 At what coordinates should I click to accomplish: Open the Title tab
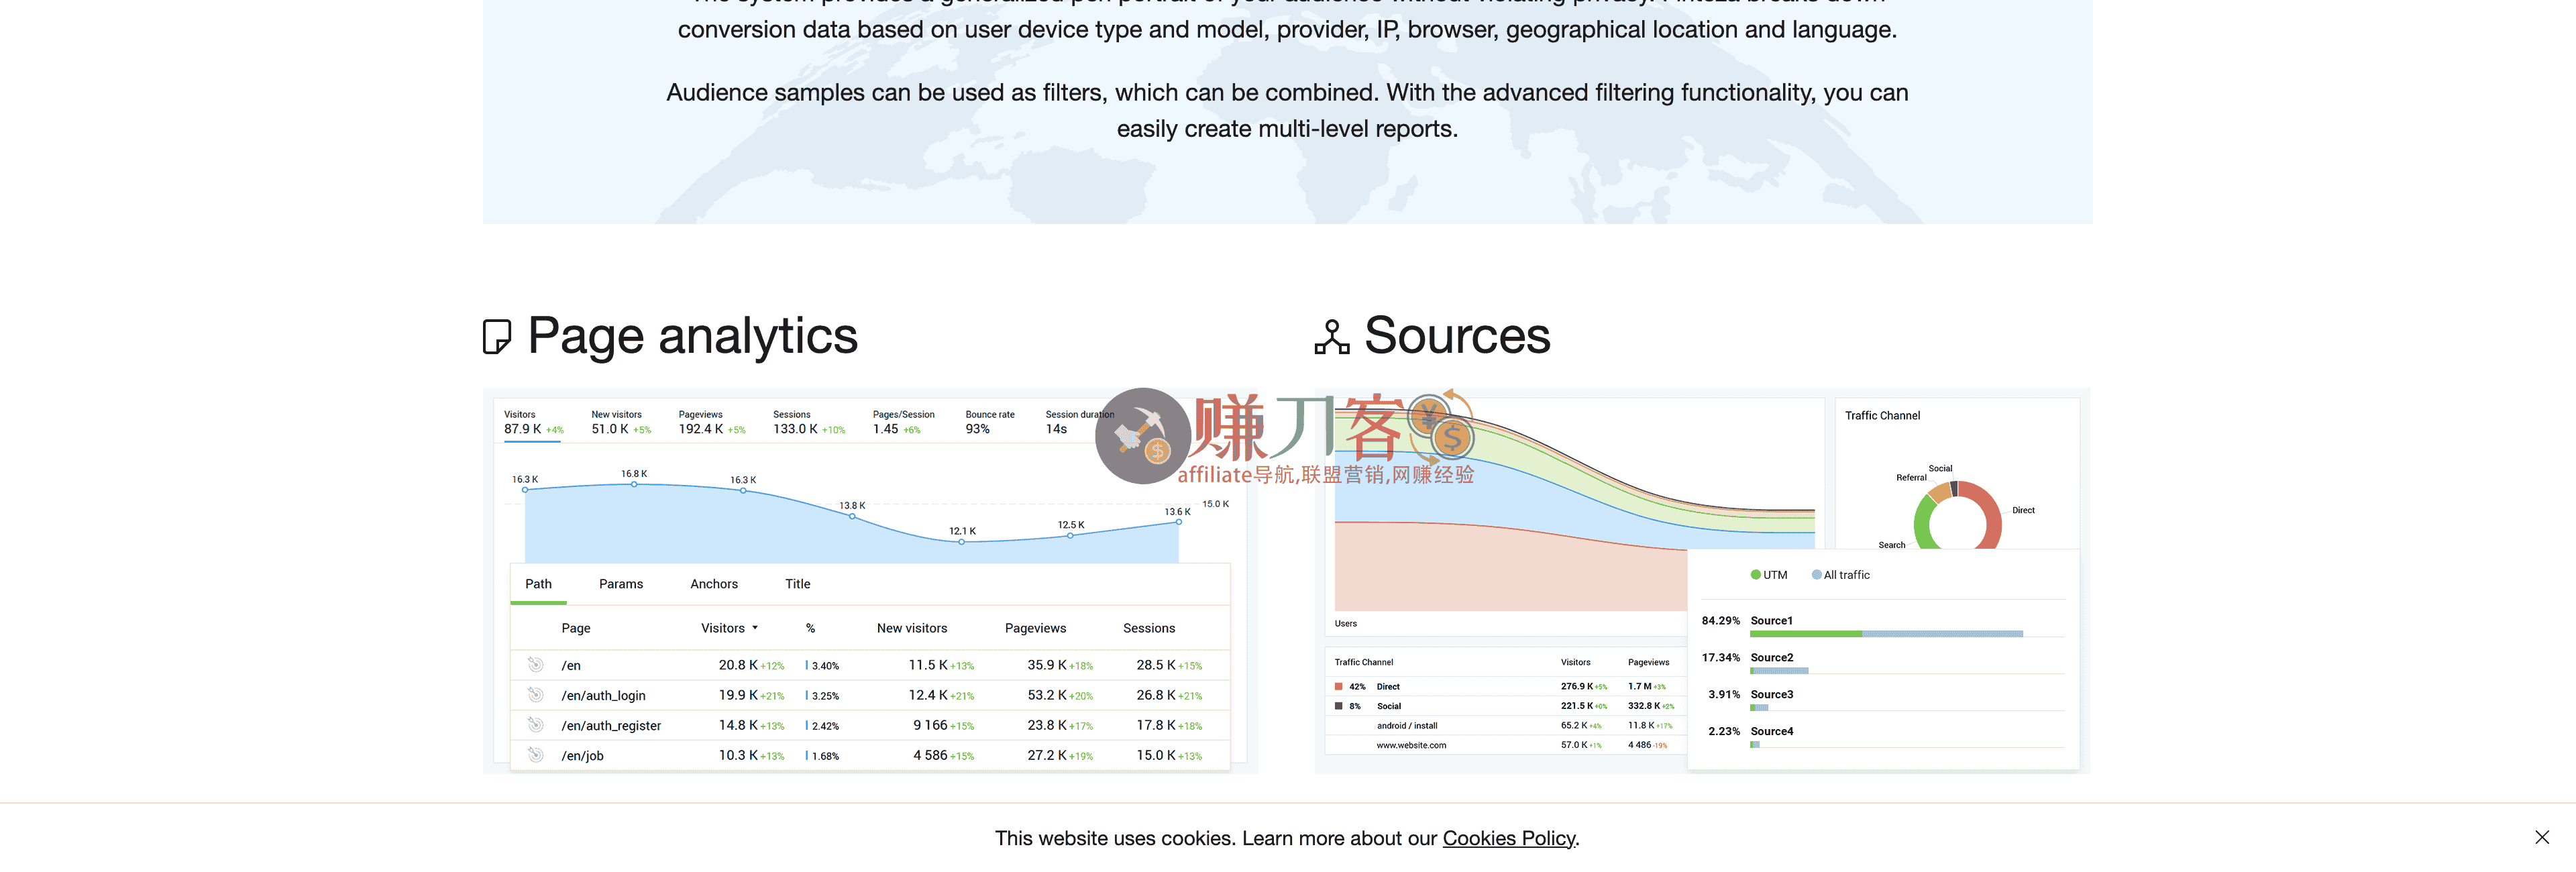coord(797,584)
